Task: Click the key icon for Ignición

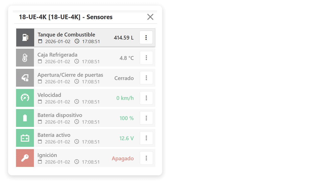Action: [25, 158]
